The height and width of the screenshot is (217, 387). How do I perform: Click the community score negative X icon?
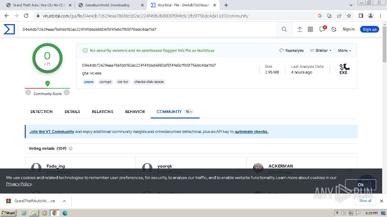tap(28, 93)
